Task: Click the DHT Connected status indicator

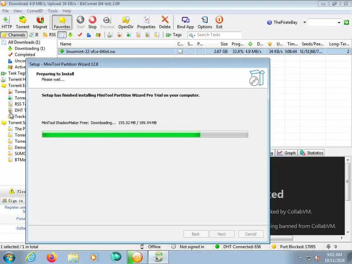Action: click(x=238, y=247)
